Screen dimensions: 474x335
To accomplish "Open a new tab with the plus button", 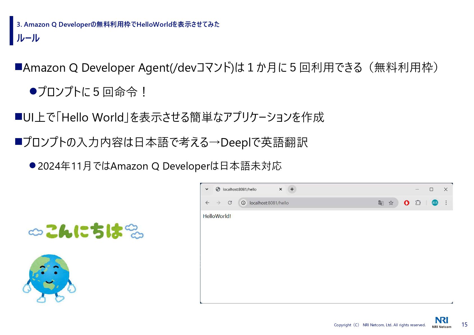I will pyautogui.click(x=292, y=189).
